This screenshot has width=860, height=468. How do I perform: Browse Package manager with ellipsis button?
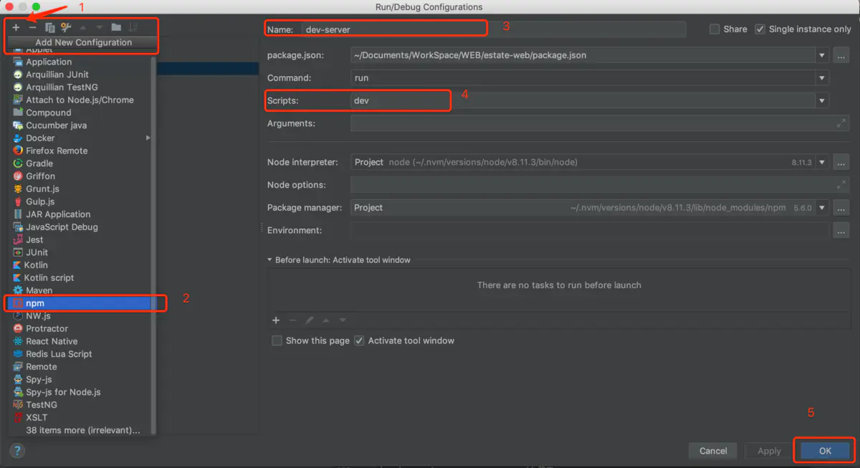(x=841, y=208)
